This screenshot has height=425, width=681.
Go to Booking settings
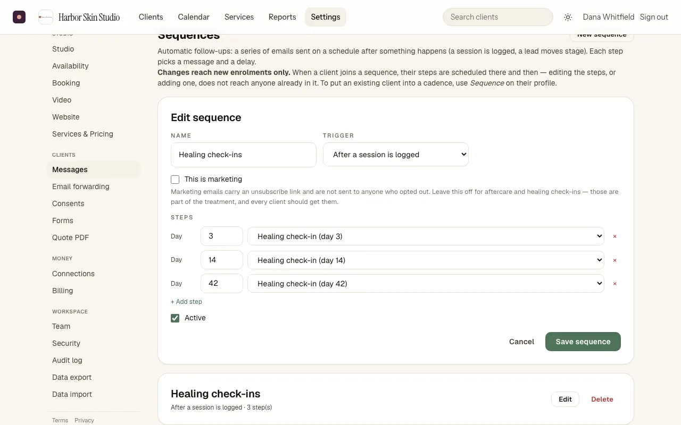tap(94, 83)
